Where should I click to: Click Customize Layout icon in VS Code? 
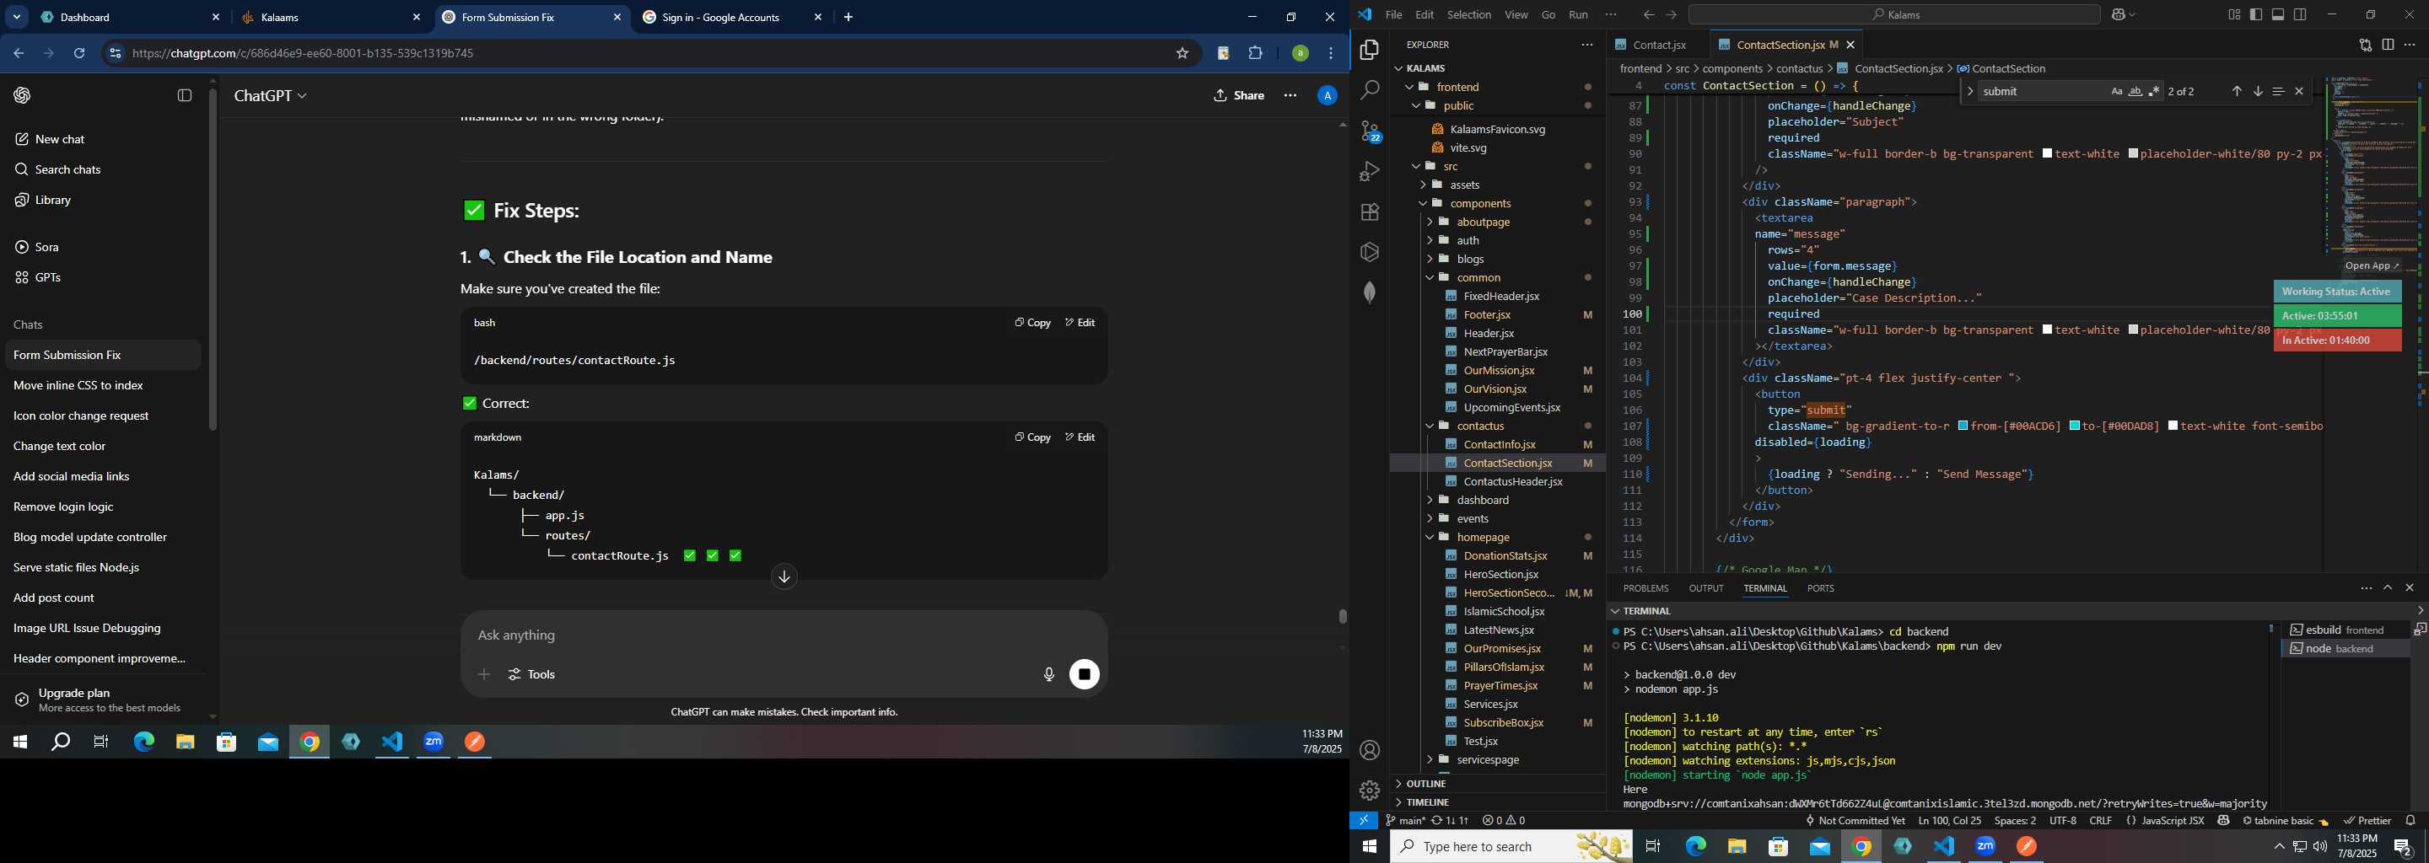click(2234, 15)
